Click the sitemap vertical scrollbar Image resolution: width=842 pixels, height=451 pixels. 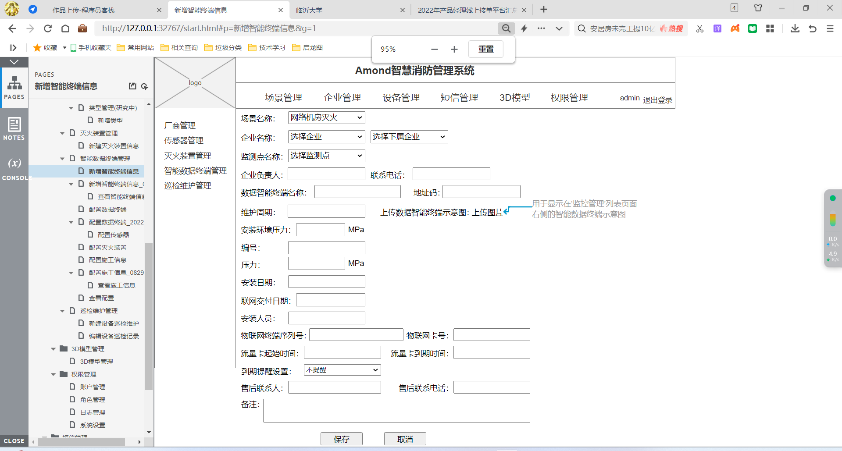tap(149, 316)
